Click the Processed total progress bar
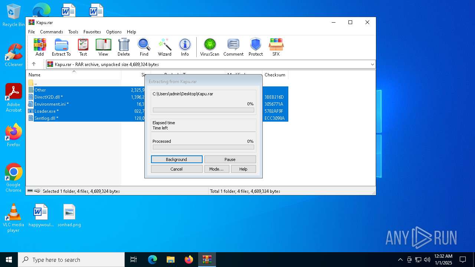Screen dimensions: 475x267 pyautogui.click(x=203, y=147)
